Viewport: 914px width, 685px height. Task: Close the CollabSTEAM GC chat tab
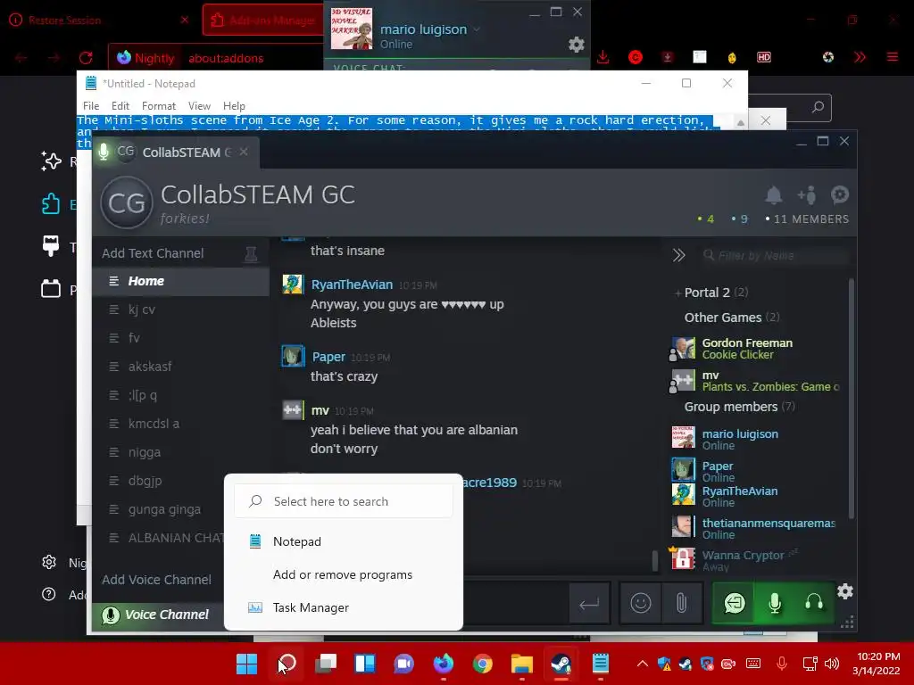[x=244, y=152]
